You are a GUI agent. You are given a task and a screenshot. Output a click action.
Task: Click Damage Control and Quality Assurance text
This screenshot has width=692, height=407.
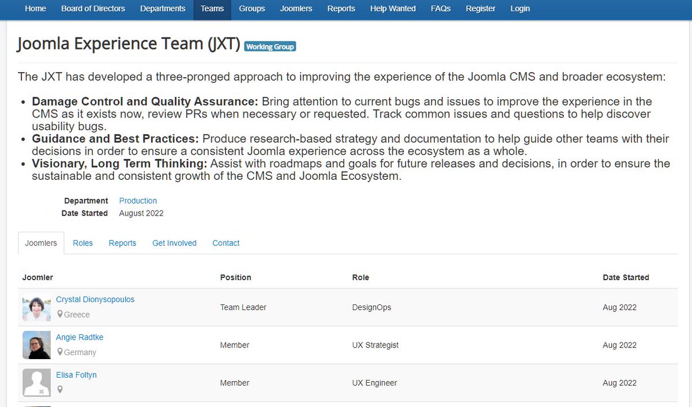145,101
